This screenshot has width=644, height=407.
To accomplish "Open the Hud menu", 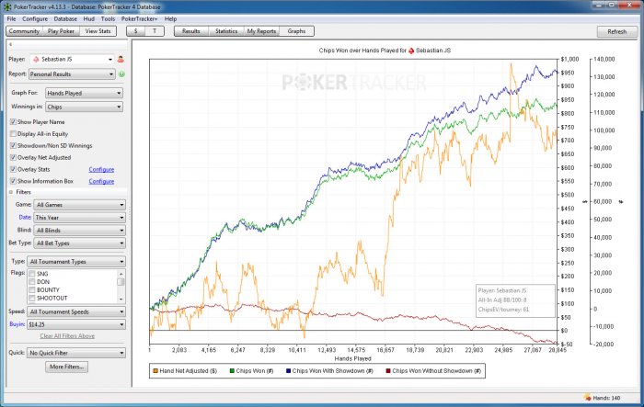I will (88, 19).
